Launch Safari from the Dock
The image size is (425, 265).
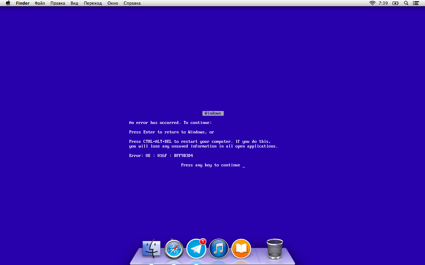click(174, 249)
